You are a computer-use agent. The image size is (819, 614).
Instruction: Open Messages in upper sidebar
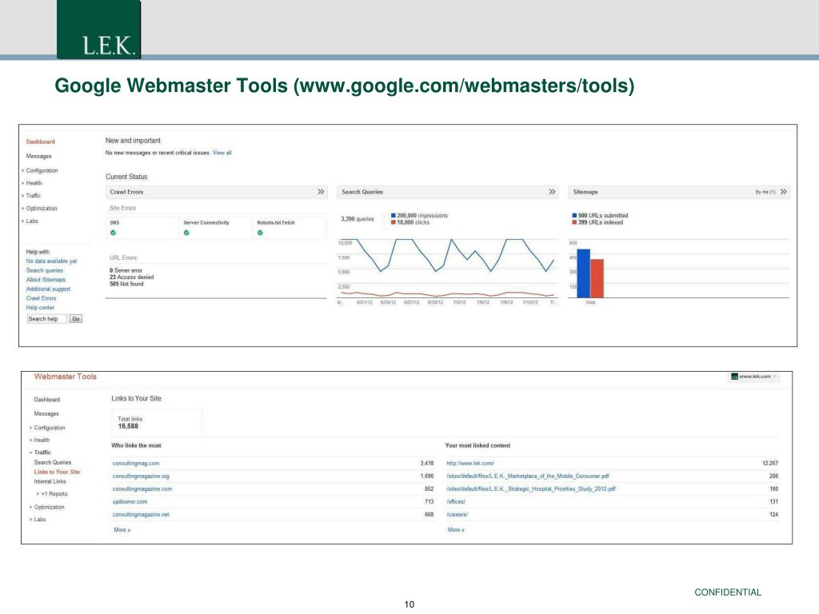[38, 156]
